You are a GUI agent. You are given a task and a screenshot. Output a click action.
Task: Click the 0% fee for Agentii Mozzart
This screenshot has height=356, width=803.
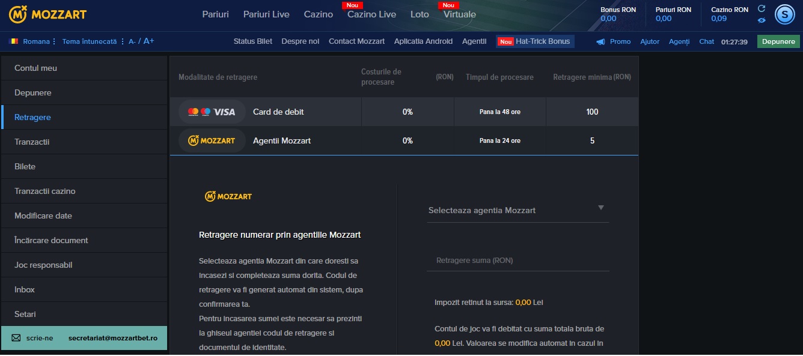point(408,141)
